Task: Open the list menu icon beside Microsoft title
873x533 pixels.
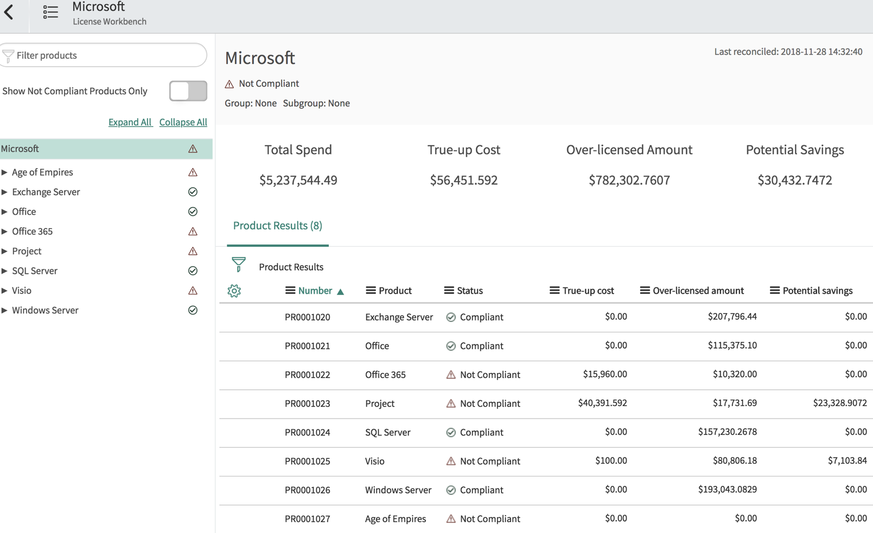Action: tap(50, 12)
